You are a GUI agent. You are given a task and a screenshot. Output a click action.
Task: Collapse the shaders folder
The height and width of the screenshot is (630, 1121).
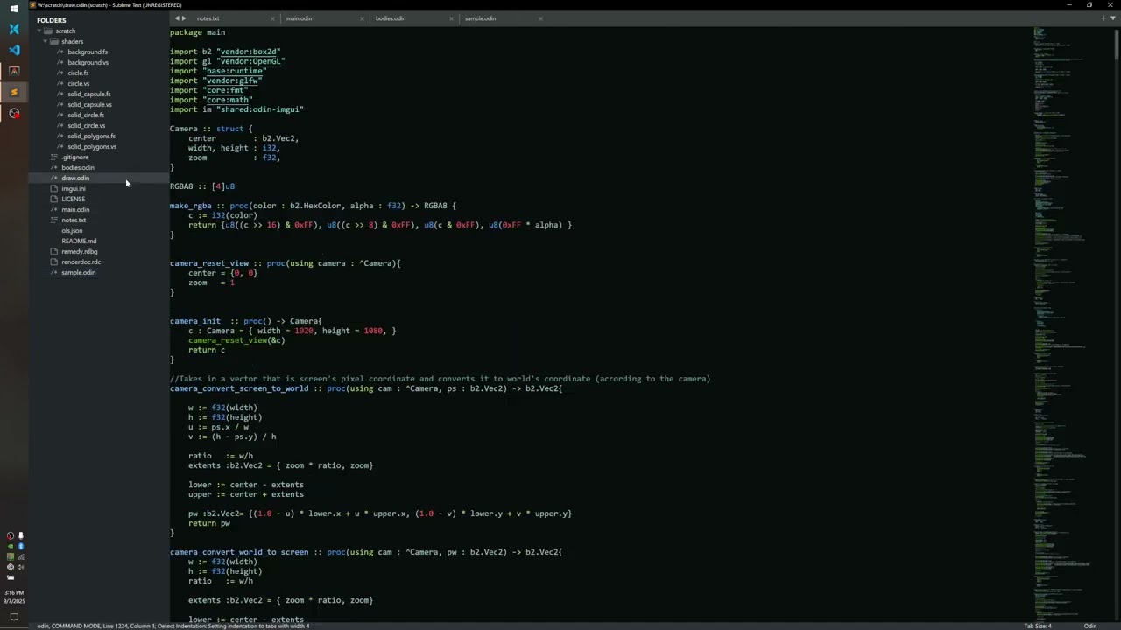(46, 41)
